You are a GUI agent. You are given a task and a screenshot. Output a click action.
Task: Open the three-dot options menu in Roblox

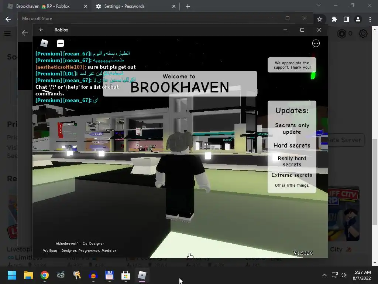point(316,43)
